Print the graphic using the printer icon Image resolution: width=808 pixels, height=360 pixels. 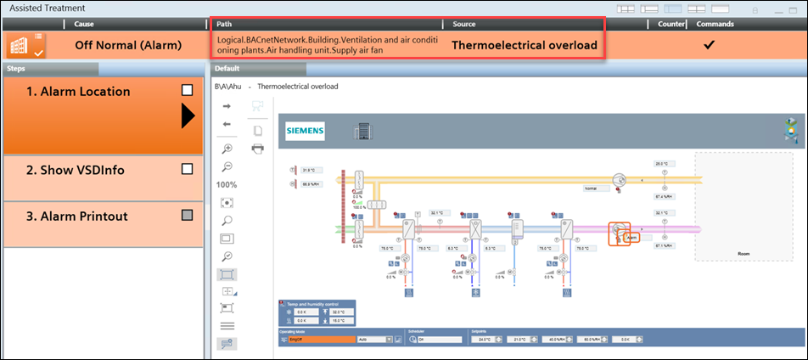point(258,148)
